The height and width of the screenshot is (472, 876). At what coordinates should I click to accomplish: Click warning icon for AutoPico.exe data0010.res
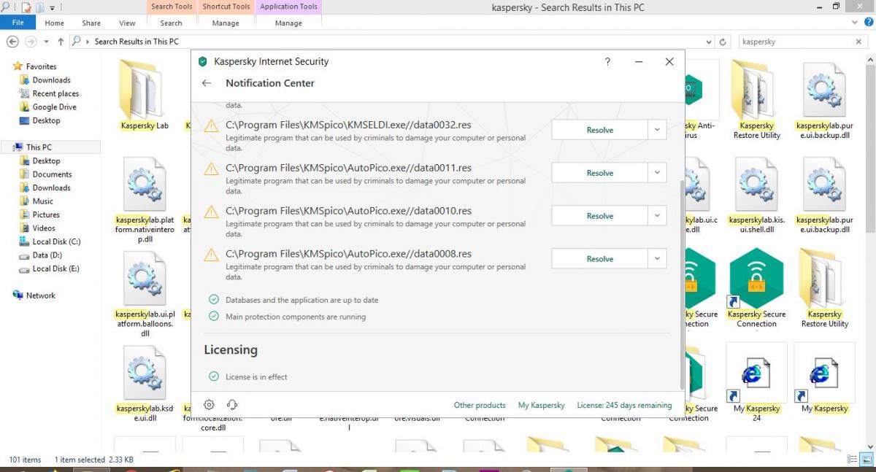coord(211,212)
